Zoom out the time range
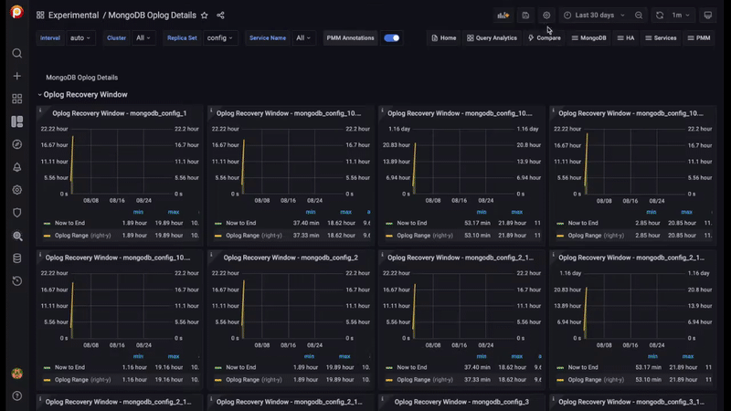This screenshot has height=411, width=731. [x=639, y=16]
